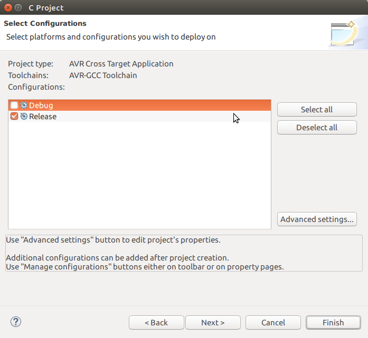Click Select all button
Screen dimensions: 368x338
(317, 110)
